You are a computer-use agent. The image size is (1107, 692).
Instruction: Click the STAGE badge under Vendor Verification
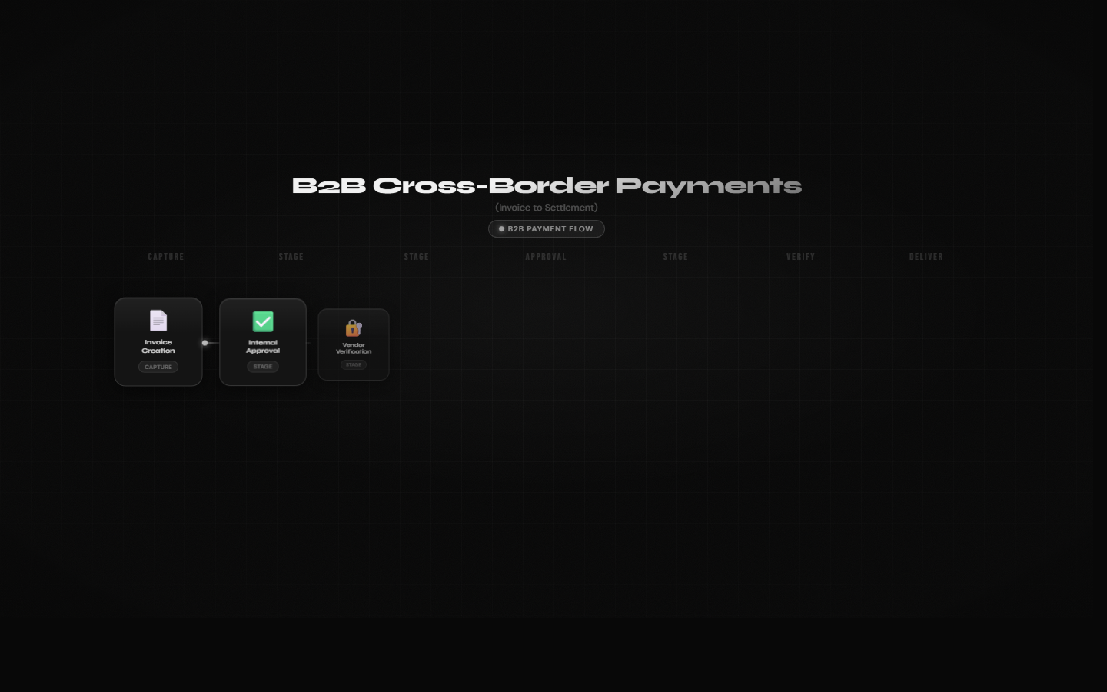pos(354,364)
